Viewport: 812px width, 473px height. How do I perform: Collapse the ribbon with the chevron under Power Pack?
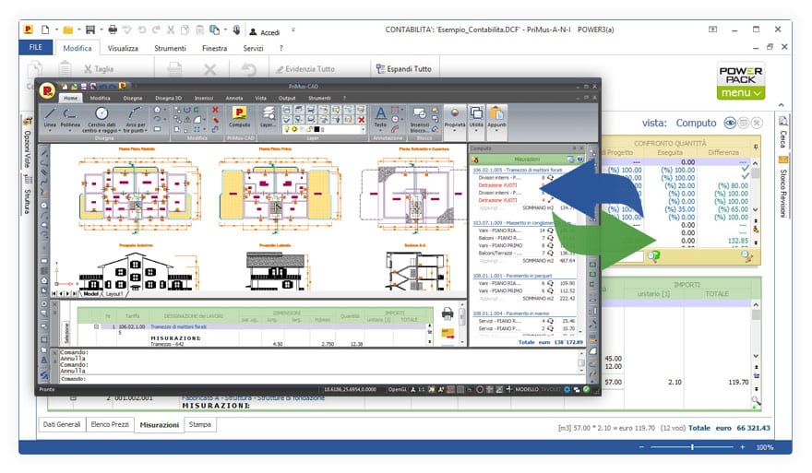(781, 105)
